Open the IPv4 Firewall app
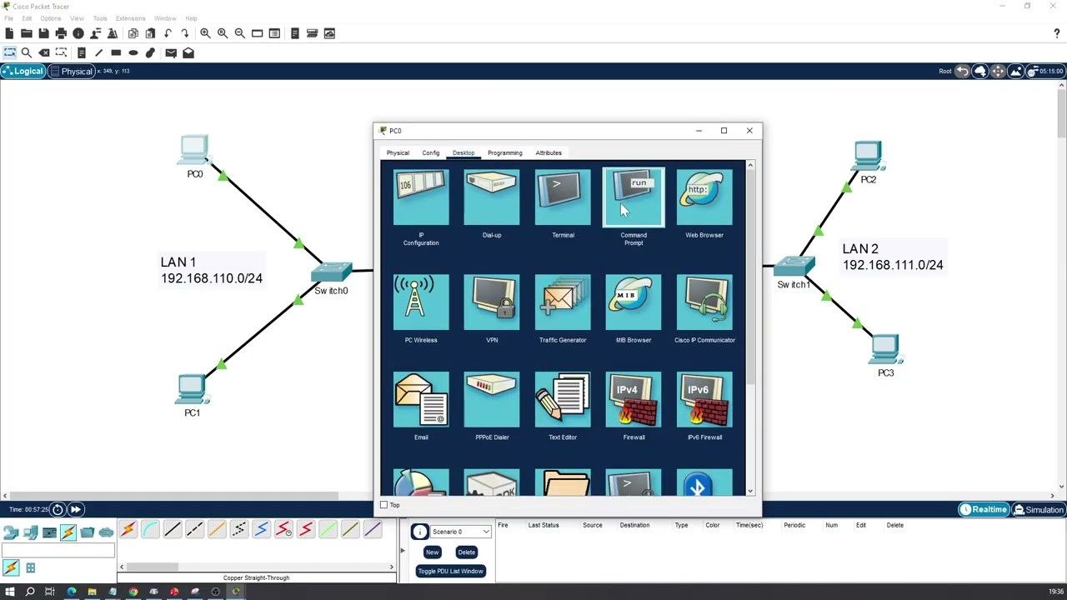Image resolution: width=1067 pixels, height=600 pixels. (x=634, y=400)
